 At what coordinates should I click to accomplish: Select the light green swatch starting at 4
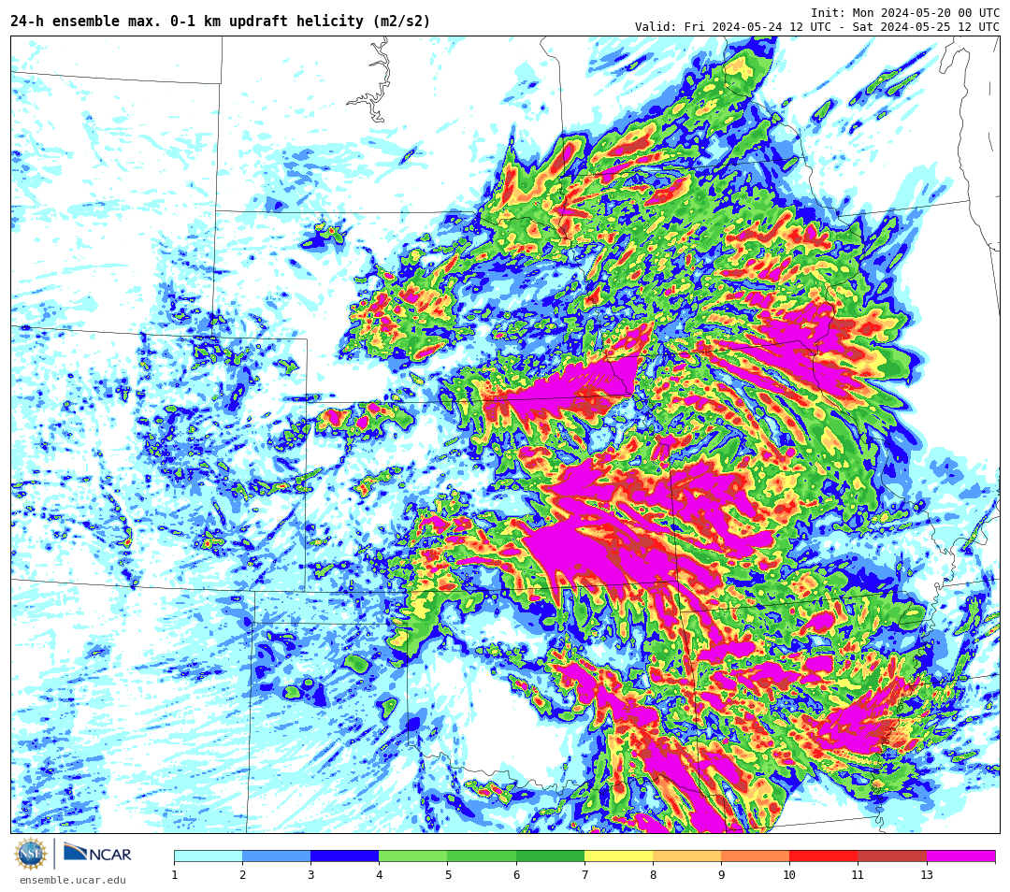413,856
